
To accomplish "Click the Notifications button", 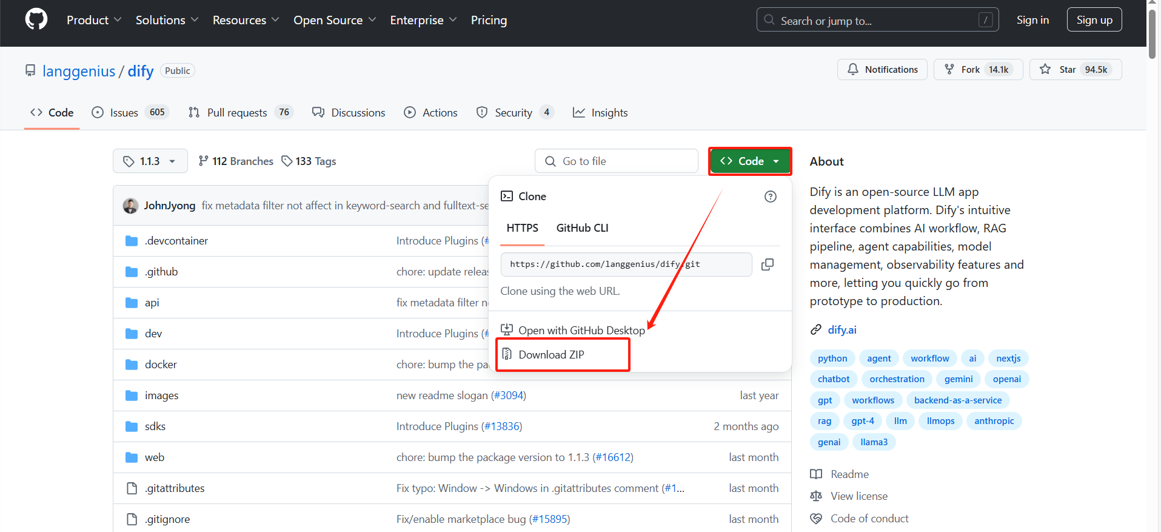I will (x=882, y=69).
